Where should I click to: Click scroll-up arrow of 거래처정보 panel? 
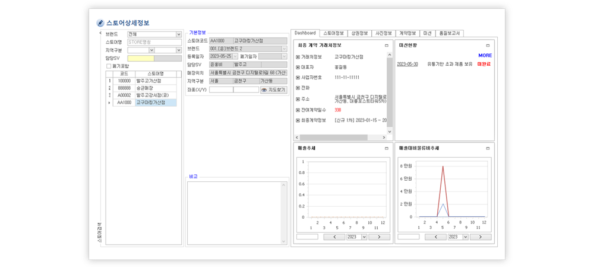tap(390, 55)
